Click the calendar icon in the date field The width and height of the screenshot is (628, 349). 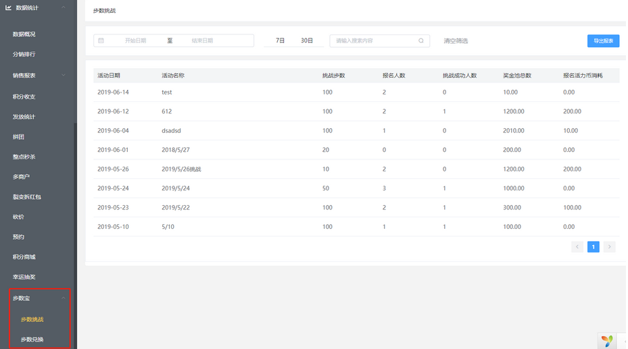(x=101, y=41)
